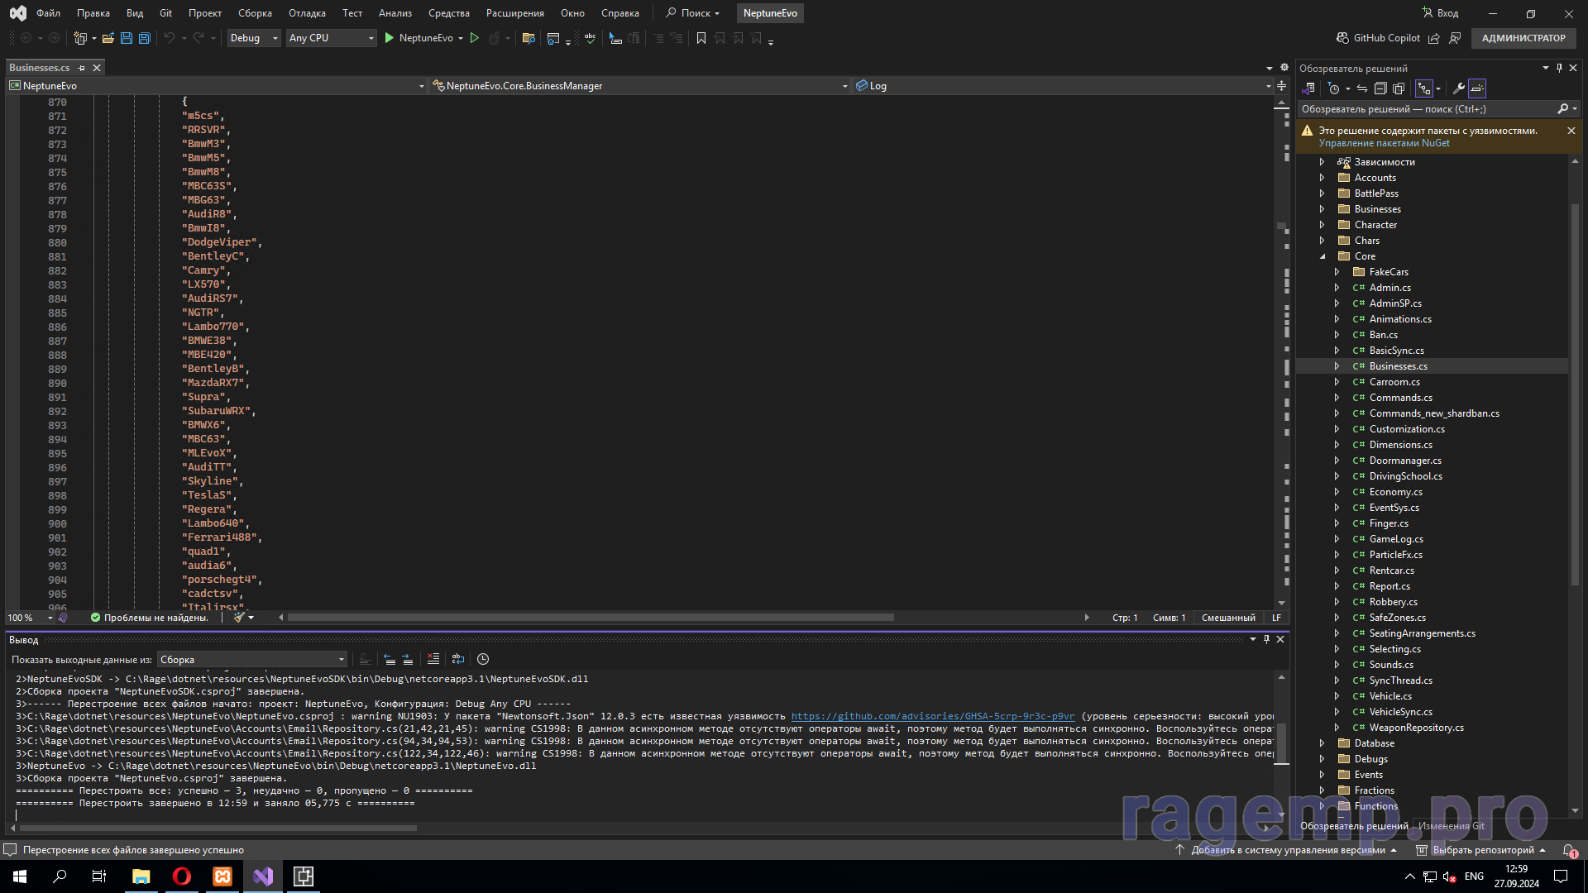This screenshot has width=1588, height=893.
Task: Clear all output with red X icon
Action: 433,659
